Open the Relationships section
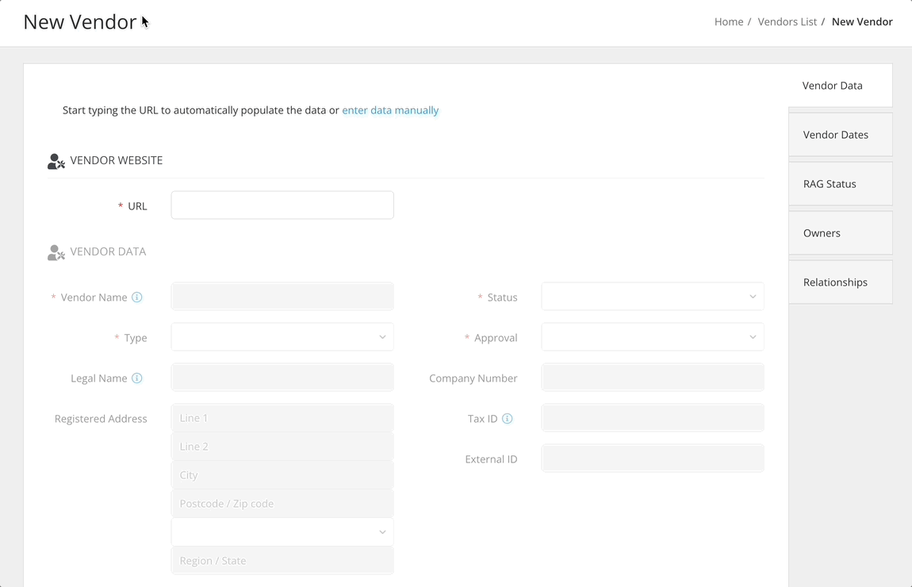 [x=835, y=282]
